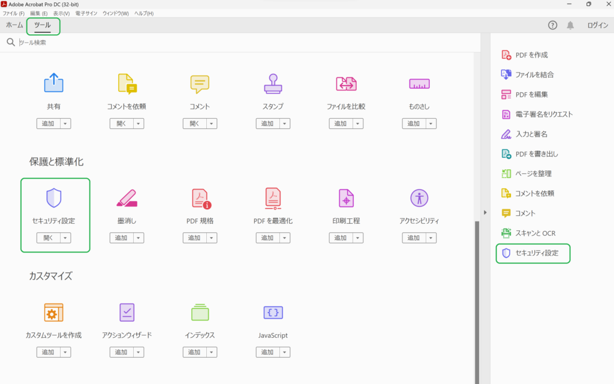
Task: Open the ヘルプ(H) menu
Action: (144, 13)
